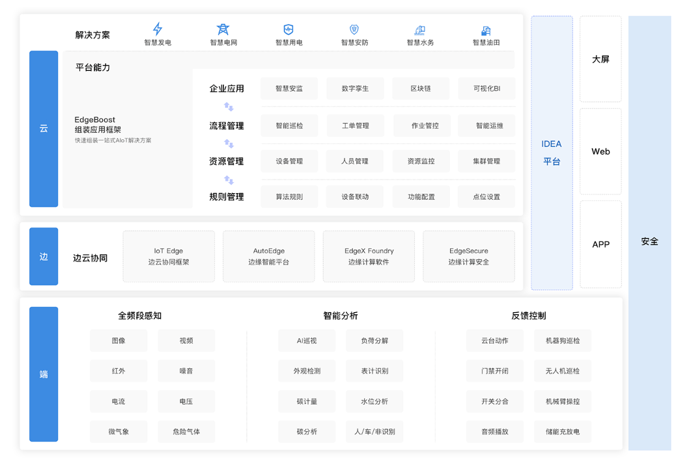Click 负荷分解 analysis box
The height and width of the screenshot is (467, 691).
pyautogui.click(x=374, y=341)
